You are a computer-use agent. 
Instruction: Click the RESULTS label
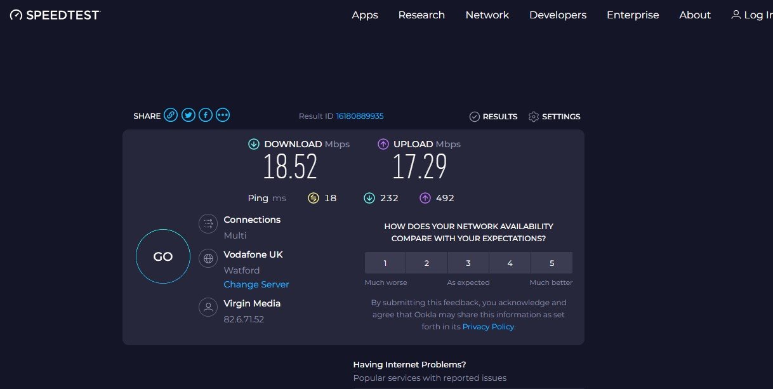click(x=500, y=117)
